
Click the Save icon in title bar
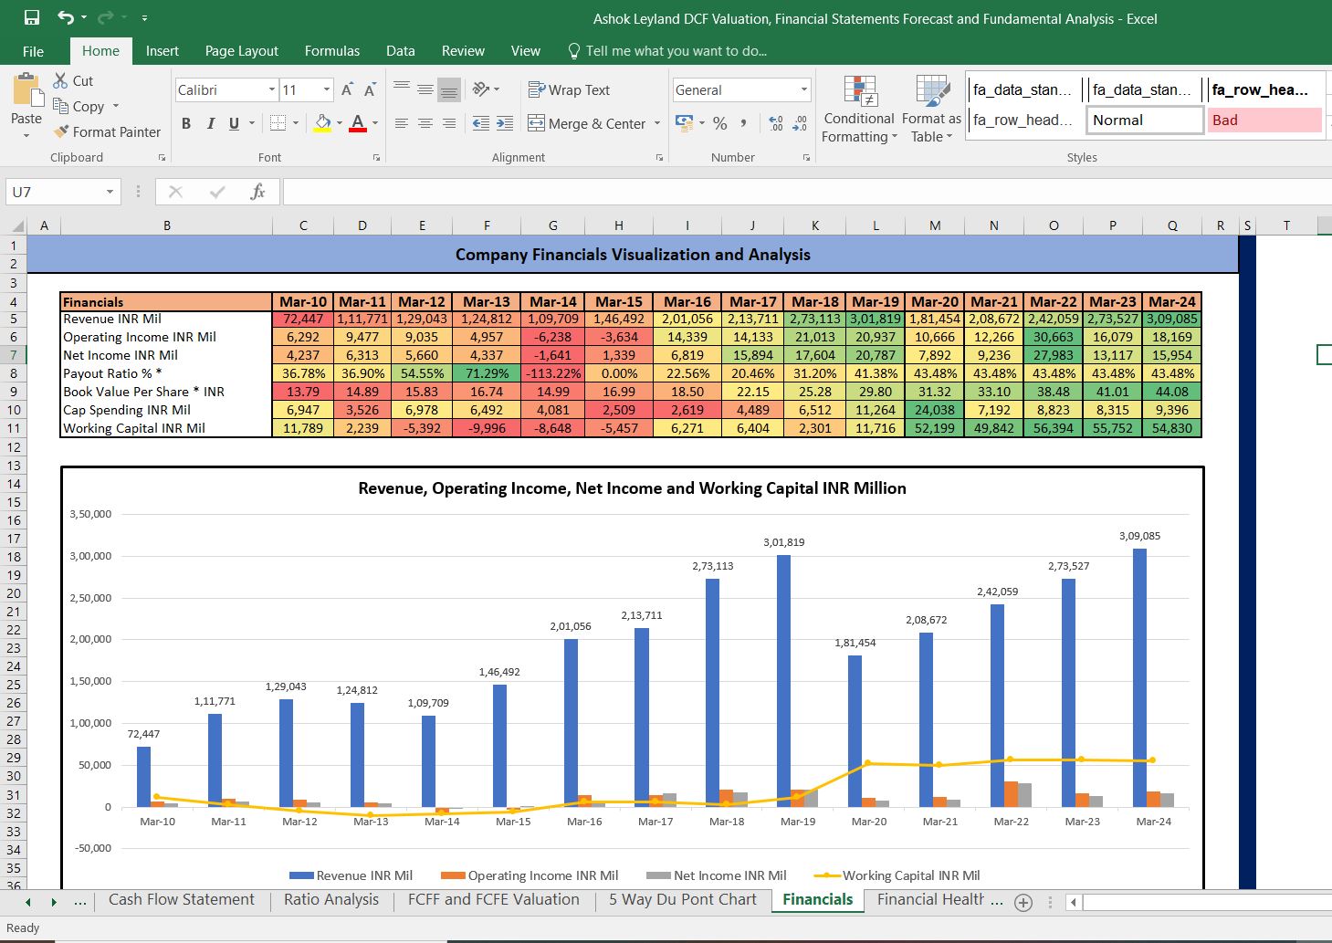tap(32, 17)
